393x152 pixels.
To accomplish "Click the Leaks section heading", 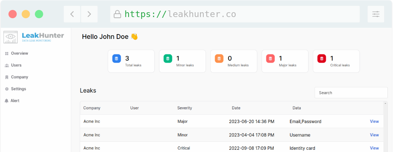I will coord(88,90).
